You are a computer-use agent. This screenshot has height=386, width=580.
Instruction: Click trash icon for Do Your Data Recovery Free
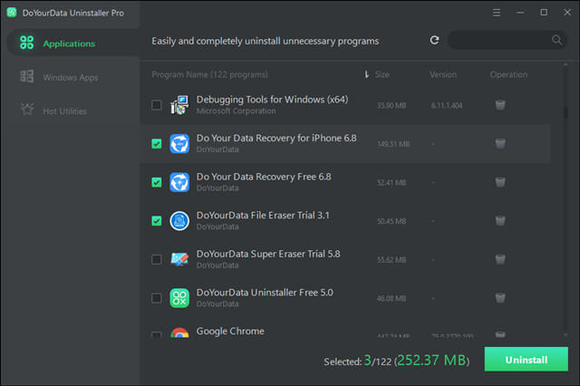pos(500,182)
